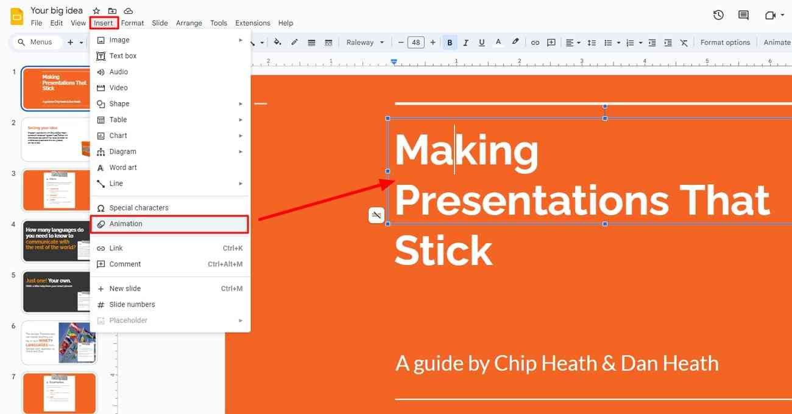This screenshot has height=414, width=792.
Task: Click the Format options button
Action: [725, 42]
